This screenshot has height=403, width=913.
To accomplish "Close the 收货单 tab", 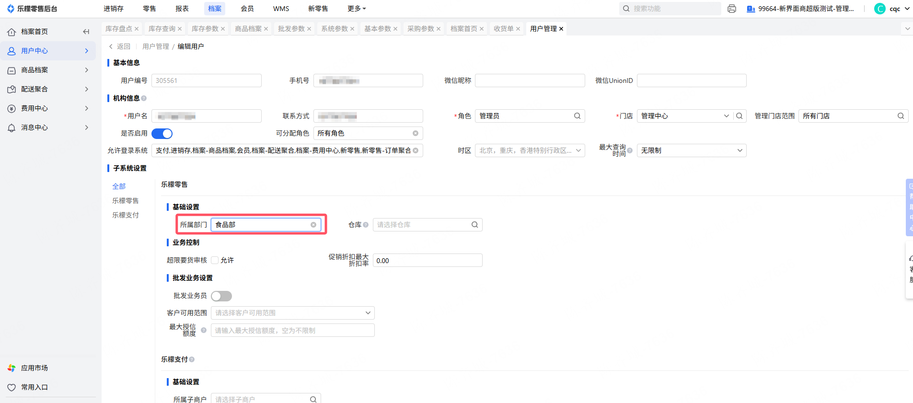I will [518, 29].
